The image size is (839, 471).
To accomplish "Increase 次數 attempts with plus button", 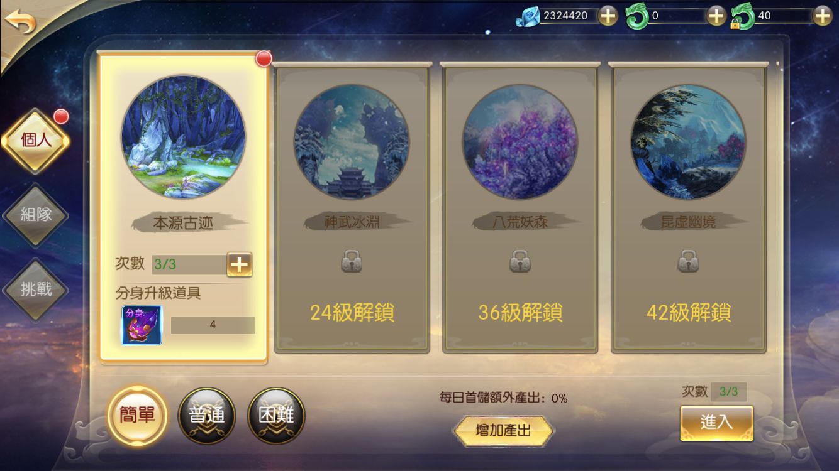I will (x=239, y=264).
